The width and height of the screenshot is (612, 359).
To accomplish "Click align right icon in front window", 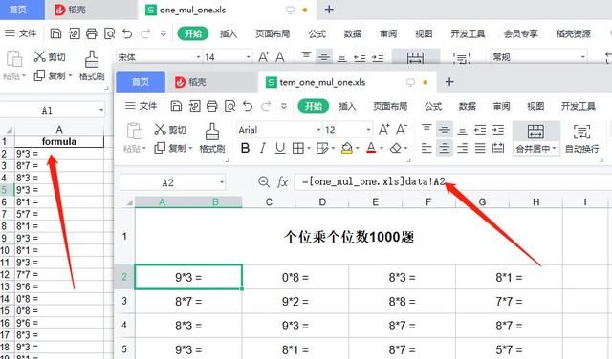I will coord(462,148).
